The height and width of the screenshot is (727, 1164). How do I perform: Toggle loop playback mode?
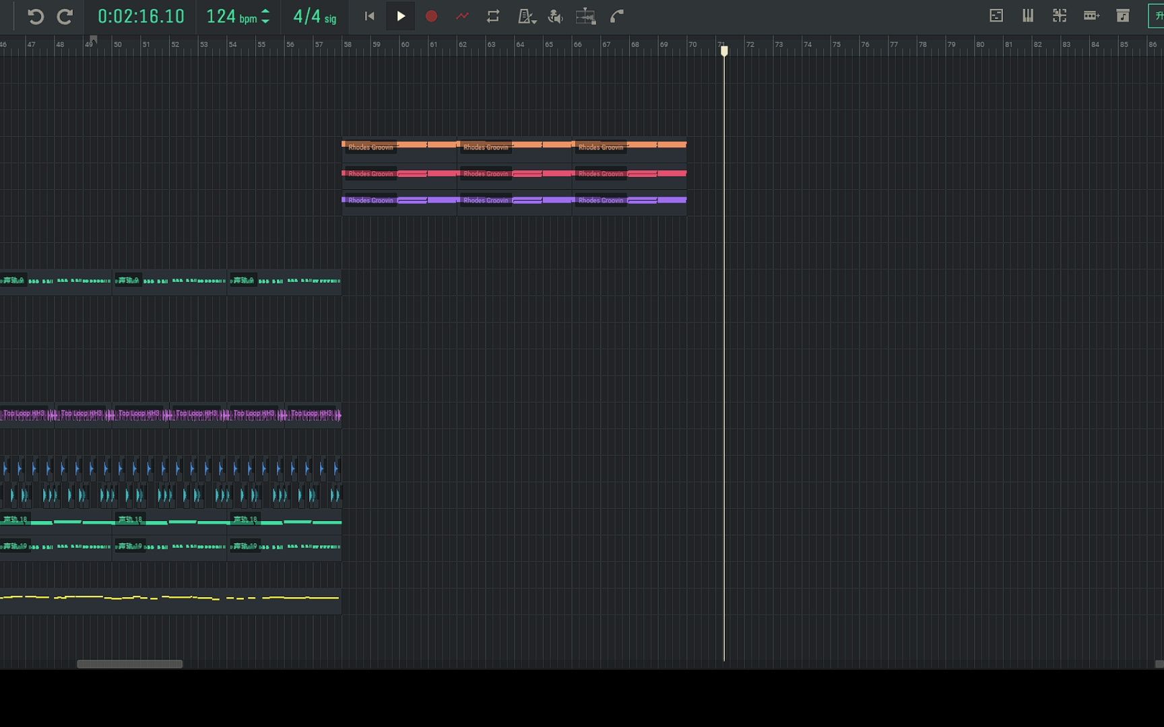click(x=493, y=16)
